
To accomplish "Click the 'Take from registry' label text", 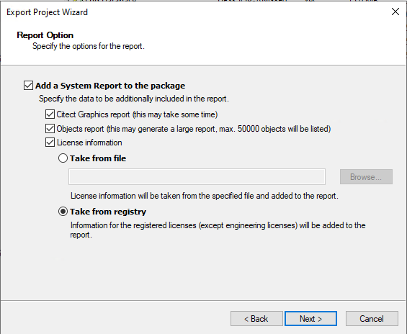I will [x=108, y=212].
